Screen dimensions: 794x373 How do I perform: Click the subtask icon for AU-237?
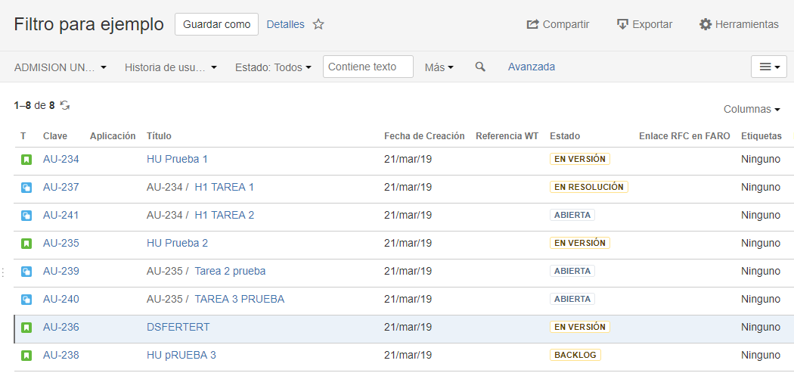(26, 188)
